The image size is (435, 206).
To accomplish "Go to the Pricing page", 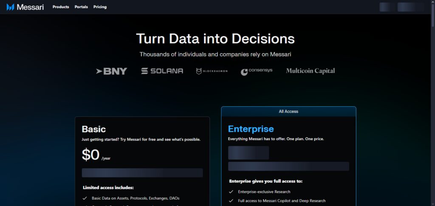I will [x=100, y=7].
